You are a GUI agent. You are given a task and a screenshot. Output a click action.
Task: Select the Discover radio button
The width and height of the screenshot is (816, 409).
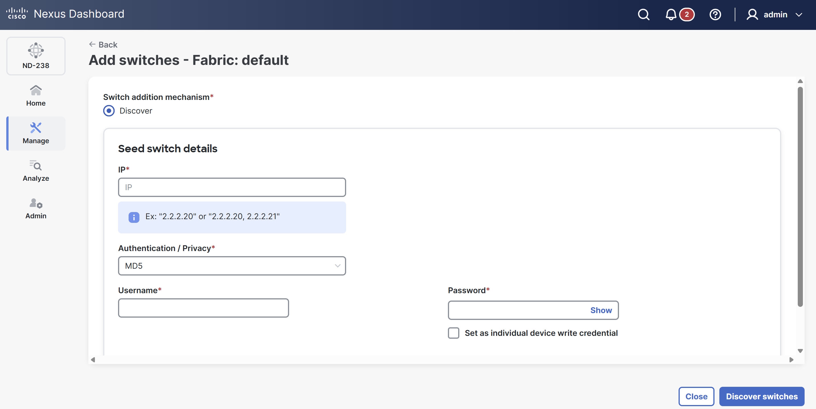pyautogui.click(x=109, y=111)
